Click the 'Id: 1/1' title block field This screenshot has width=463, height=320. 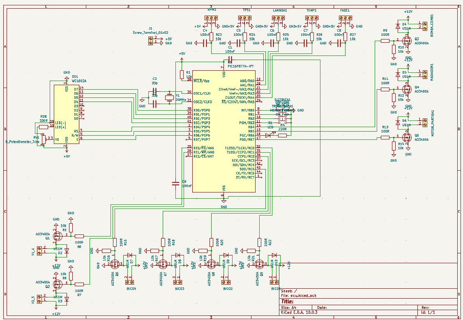428,312
